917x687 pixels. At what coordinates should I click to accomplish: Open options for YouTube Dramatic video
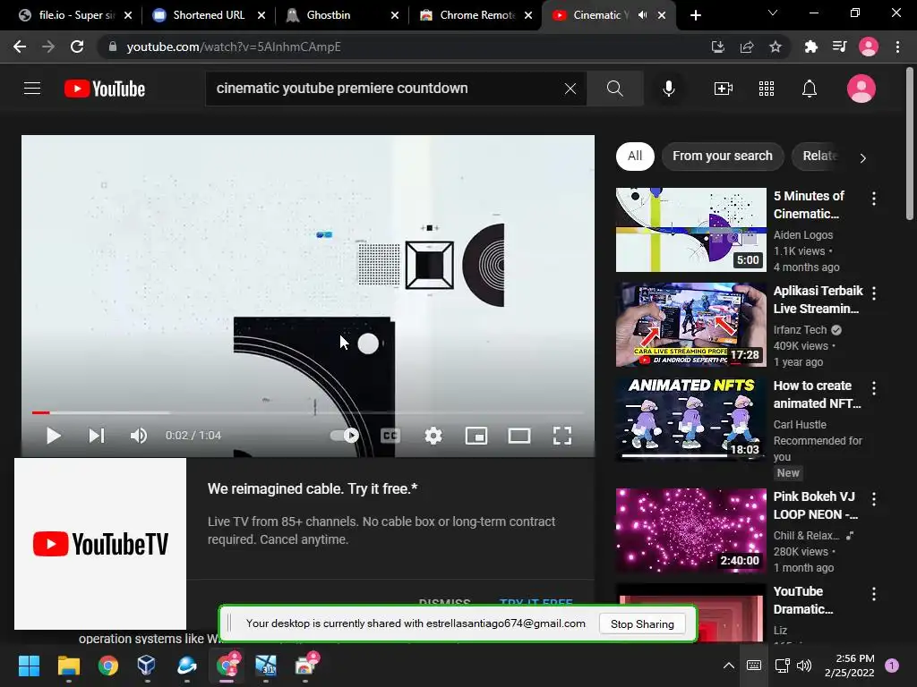[x=874, y=594]
